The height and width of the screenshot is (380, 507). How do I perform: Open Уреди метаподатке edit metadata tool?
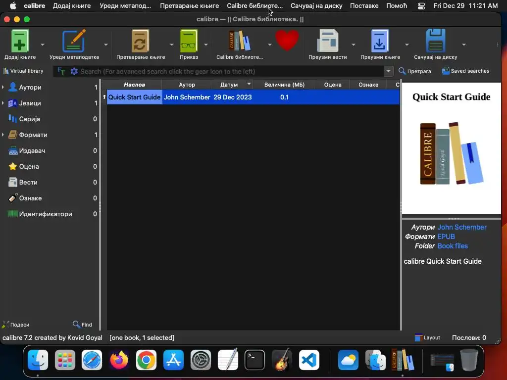74,41
